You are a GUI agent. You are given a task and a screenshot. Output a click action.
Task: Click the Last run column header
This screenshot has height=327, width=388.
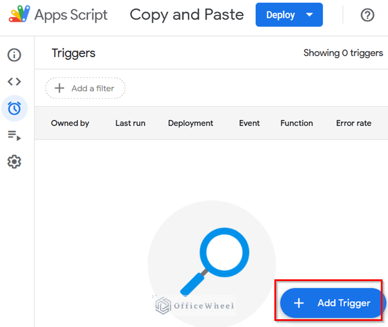click(130, 123)
